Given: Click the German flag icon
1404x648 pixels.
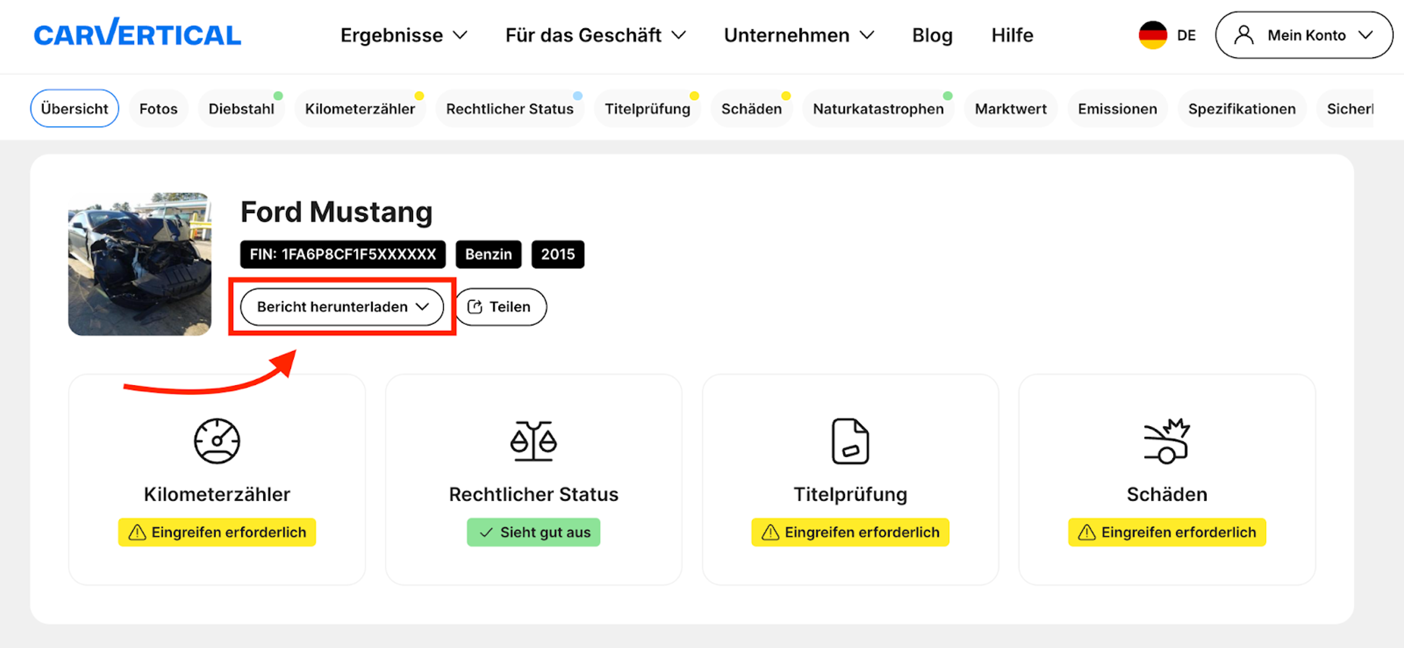Looking at the screenshot, I should 1153,35.
